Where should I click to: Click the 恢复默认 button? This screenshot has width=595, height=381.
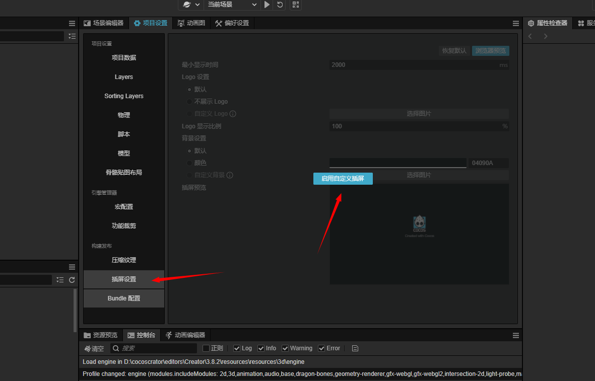(454, 51)
